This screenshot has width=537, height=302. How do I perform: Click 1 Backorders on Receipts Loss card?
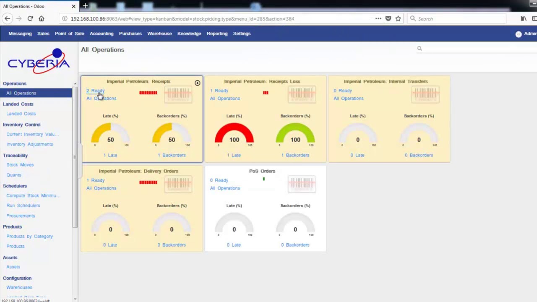(x=295, y=155)
